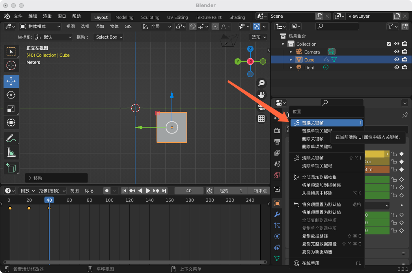Click the pan hand icon in the viewport
The height and width of the screenshot is (273, 412).
pos(261,95)
